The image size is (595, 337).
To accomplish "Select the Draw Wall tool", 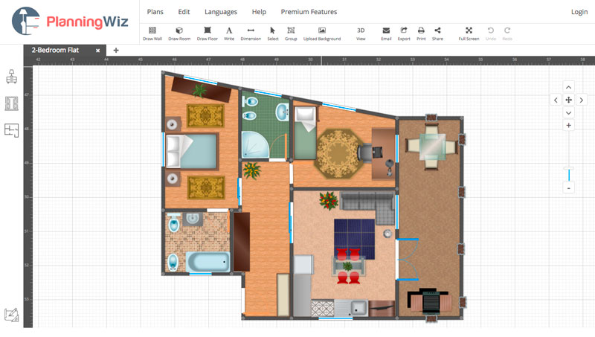I will [x=152, y=33].
